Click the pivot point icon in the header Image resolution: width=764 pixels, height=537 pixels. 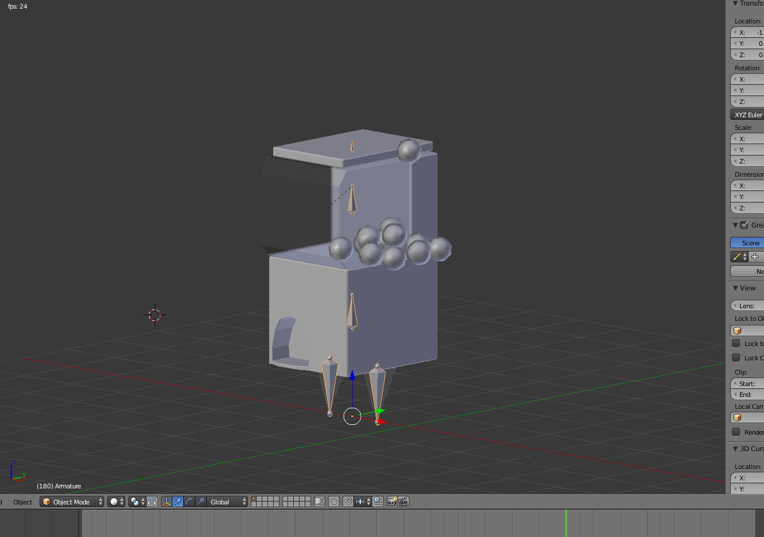[x=133, y=502]
